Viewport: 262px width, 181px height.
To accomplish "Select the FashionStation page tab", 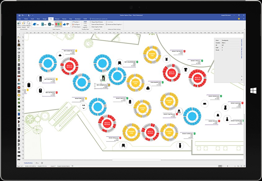I will click(x=29, y=163).
